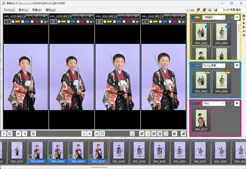Select the magnifier zoom tool
246x169 pixels.
[89, 134]
